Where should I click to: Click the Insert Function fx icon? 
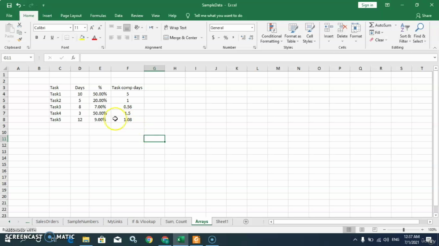[x=73, y=57]
